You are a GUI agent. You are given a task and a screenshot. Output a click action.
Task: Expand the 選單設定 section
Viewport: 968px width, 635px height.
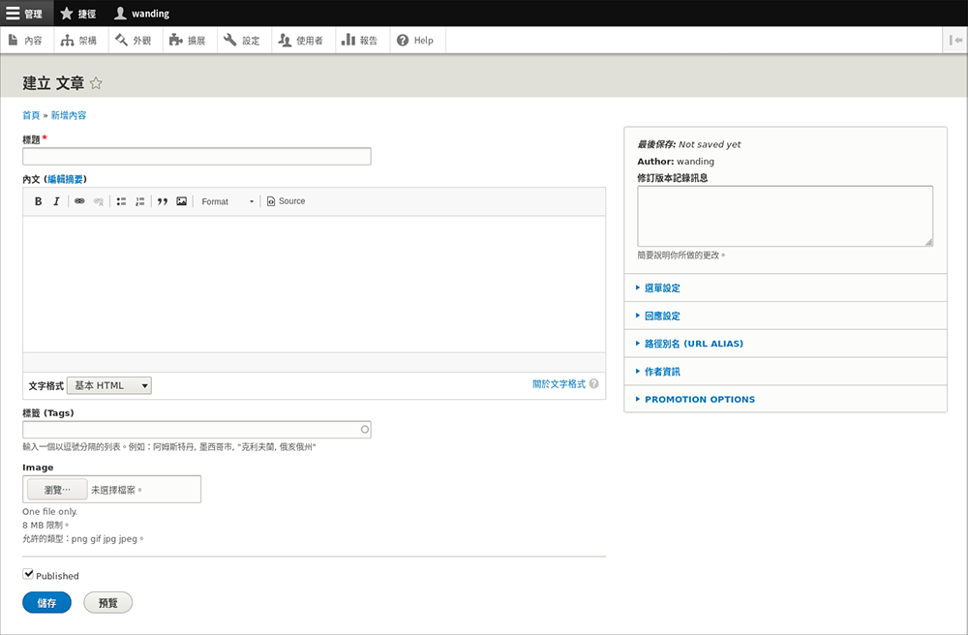(x=662, y=288)
